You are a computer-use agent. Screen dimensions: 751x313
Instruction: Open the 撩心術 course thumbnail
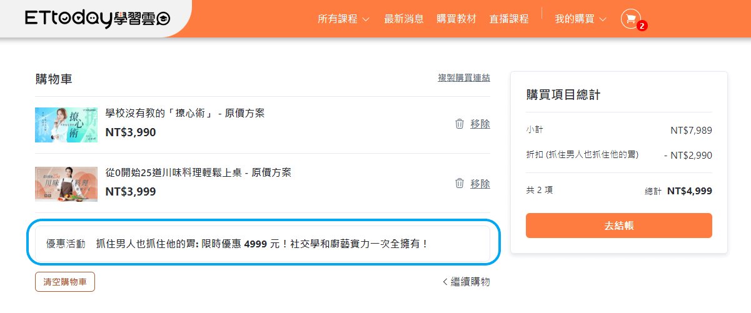coord(66,124)
